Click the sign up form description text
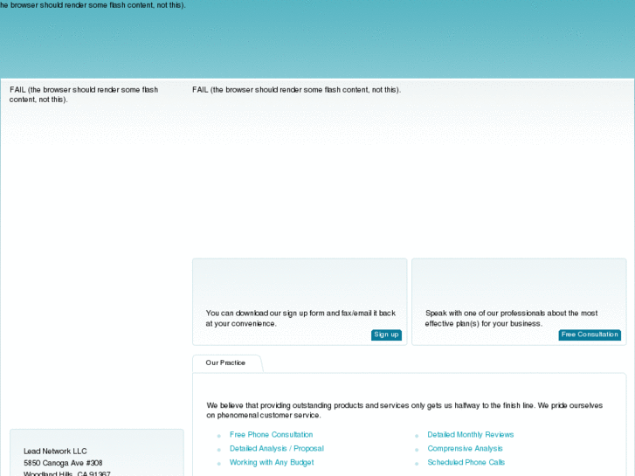This screenshot has height=476, width=635. pyautogui.click(x=300, y=319)
